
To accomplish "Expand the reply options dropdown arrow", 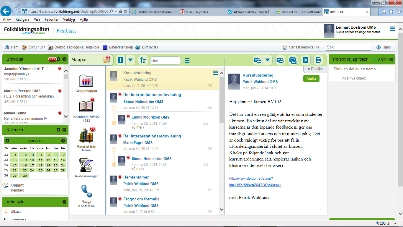I will (267, 60).
